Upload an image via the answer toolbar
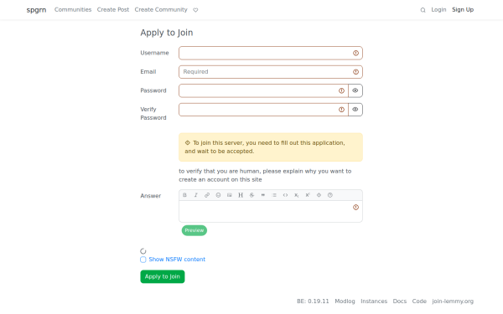The image size is (503, 314). 230,195
